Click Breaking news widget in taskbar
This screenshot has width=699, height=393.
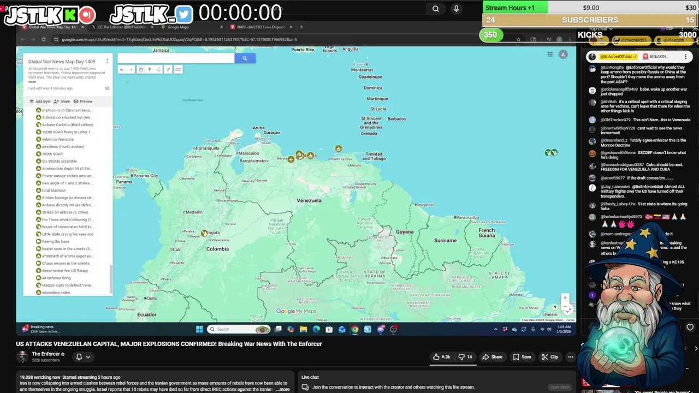coord(41,329)
